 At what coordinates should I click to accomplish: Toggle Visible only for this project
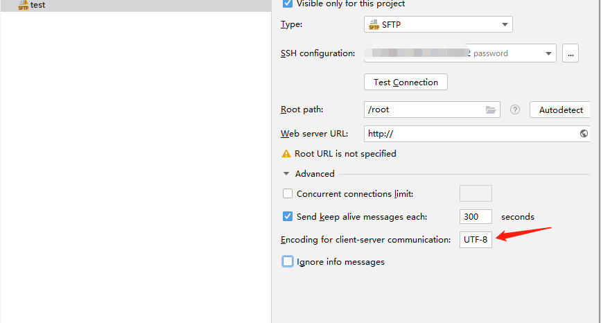[288, 3]
